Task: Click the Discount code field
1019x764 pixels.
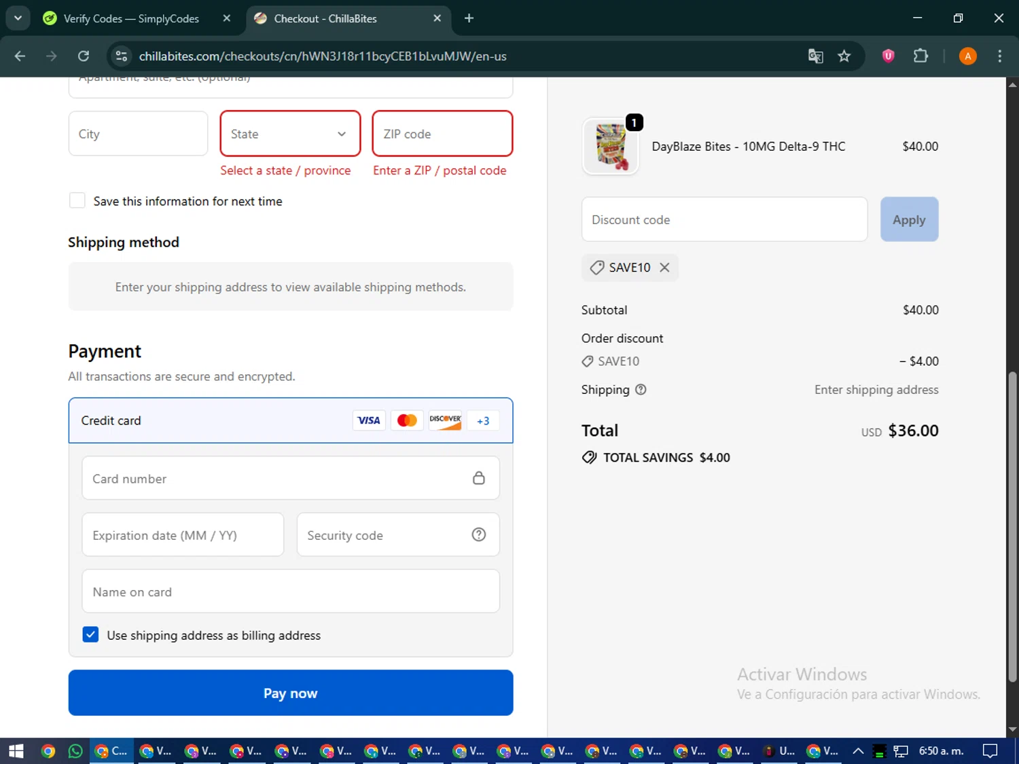Action: [x=724, y=219]
